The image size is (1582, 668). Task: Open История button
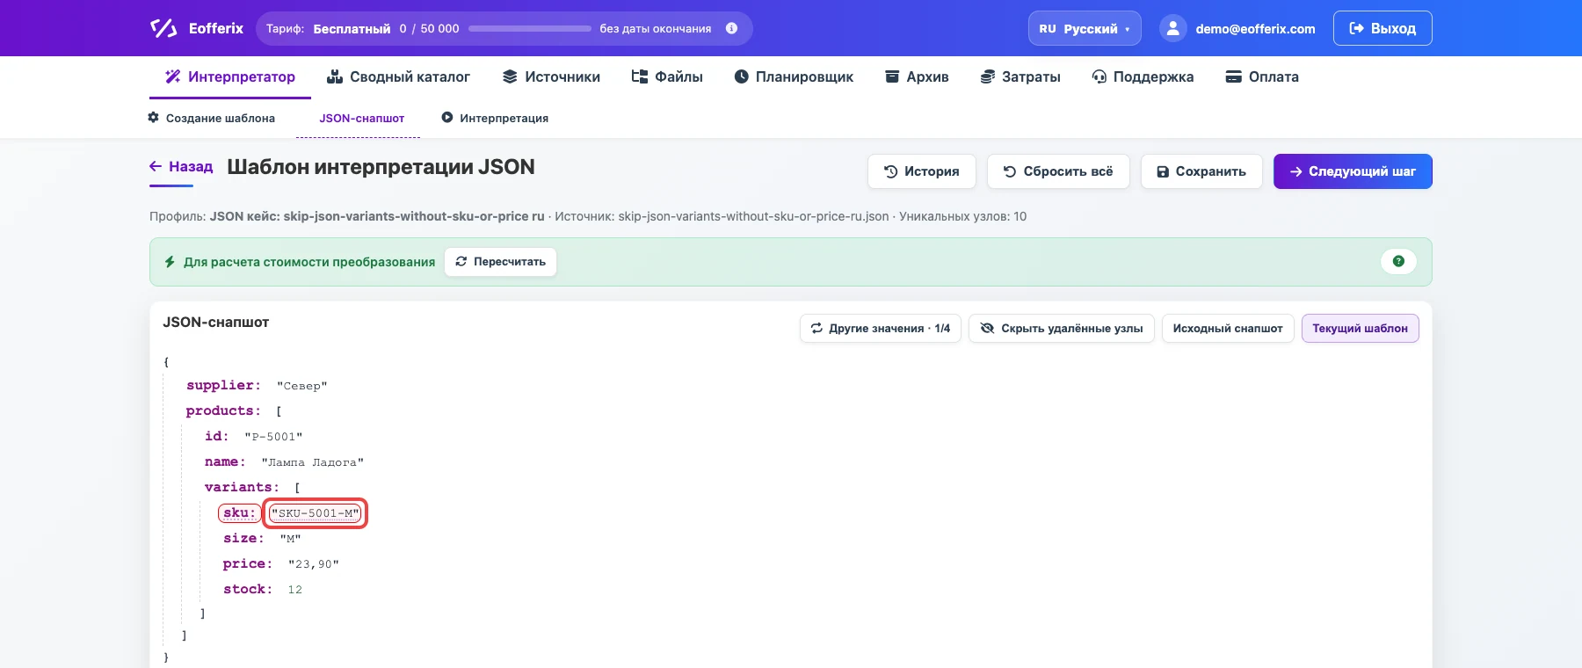click(922, 171)
